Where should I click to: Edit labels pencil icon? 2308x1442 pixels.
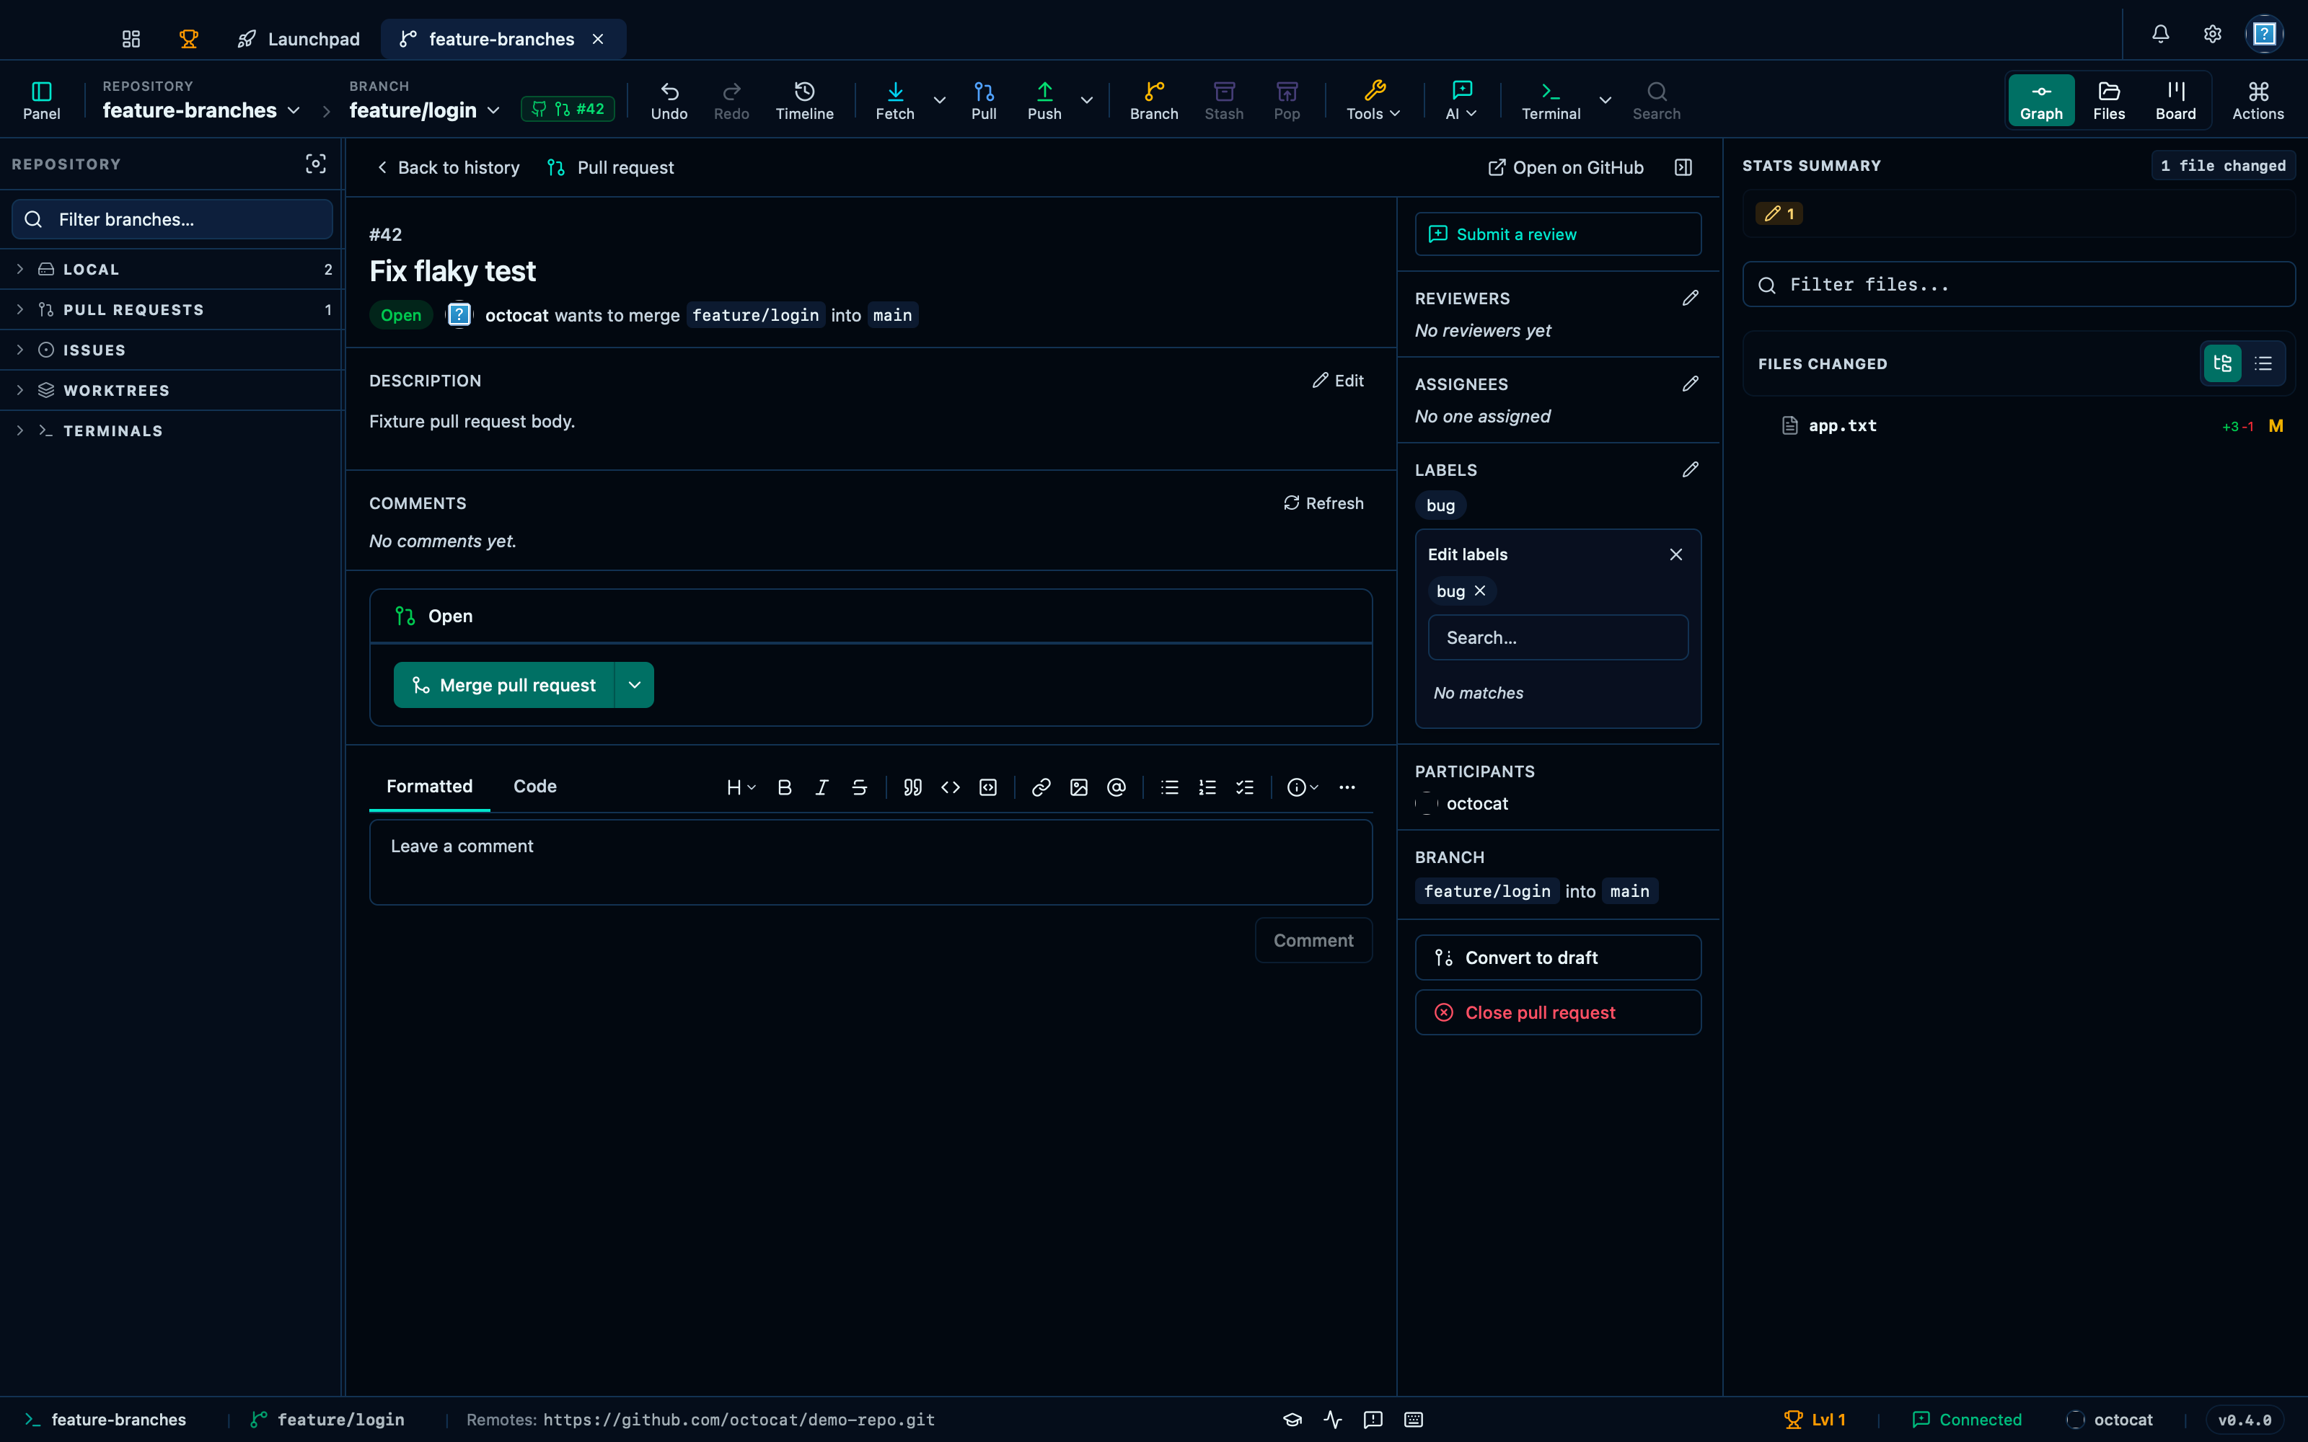(1690, 470)
